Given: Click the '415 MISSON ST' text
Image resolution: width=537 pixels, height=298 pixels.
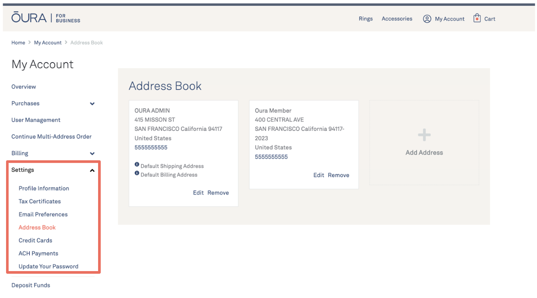Looking at the screenshot, I should tap(155, 120).
